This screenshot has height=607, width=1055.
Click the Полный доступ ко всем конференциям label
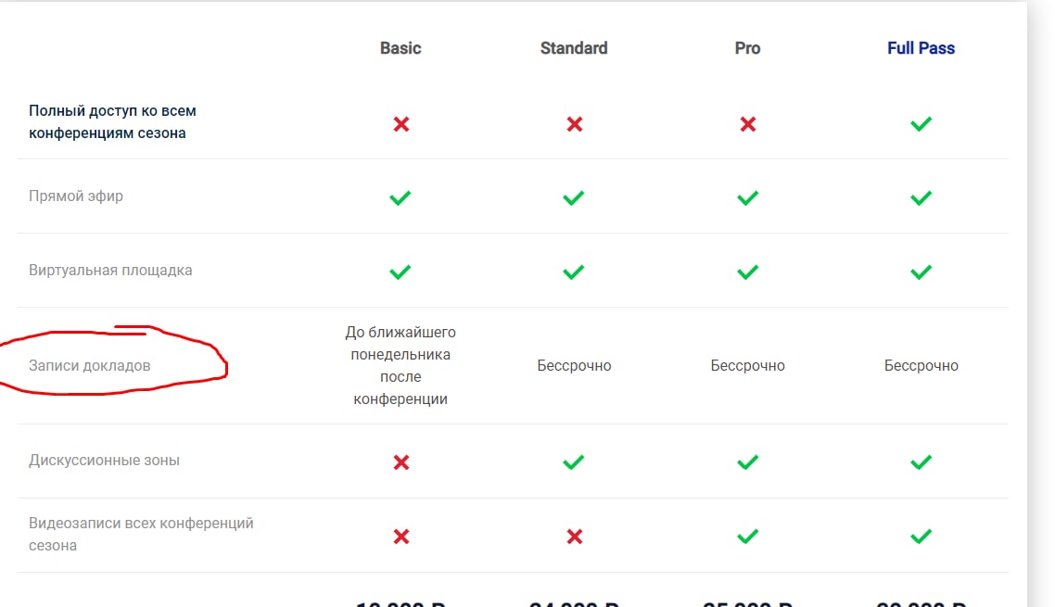(112, 121)
